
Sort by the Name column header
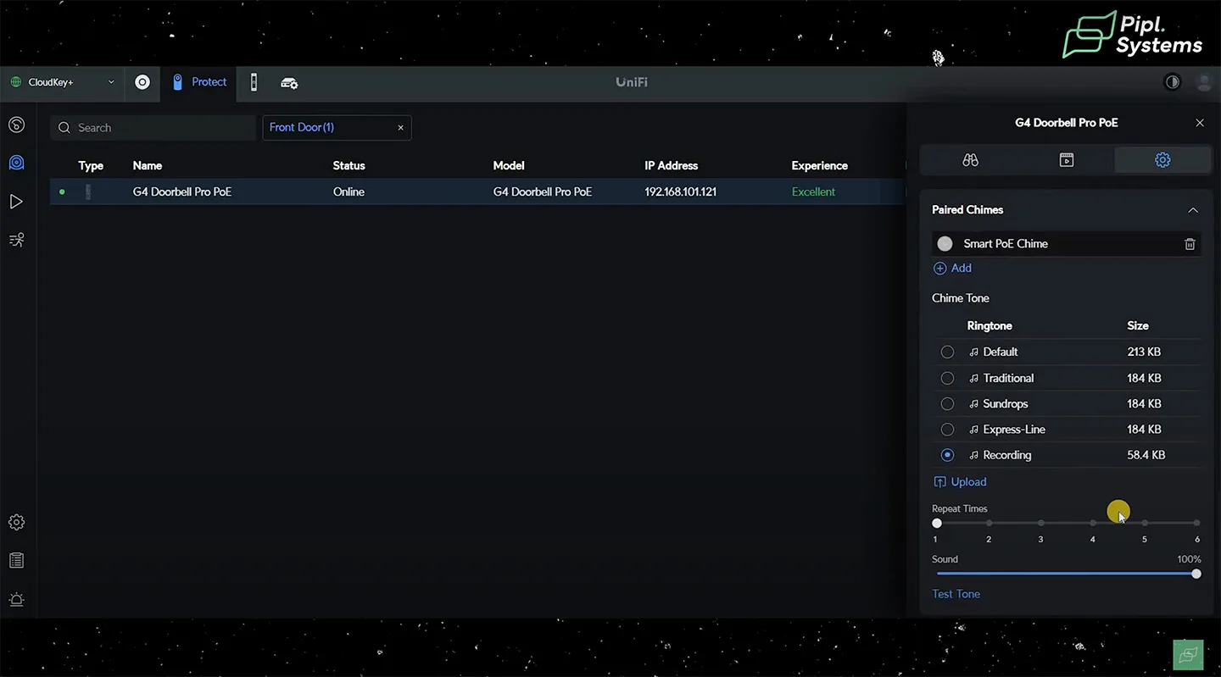(148, 165)
